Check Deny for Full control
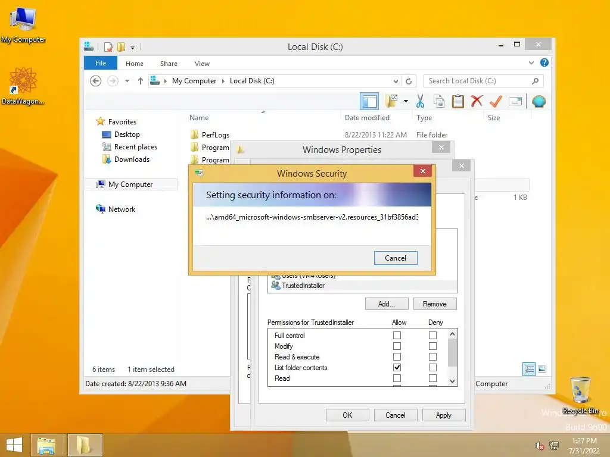Screen dimensions: 610x457 tap(432, 336)
